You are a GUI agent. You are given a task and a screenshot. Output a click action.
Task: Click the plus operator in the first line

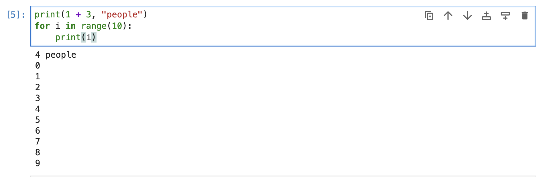(78, 15)
